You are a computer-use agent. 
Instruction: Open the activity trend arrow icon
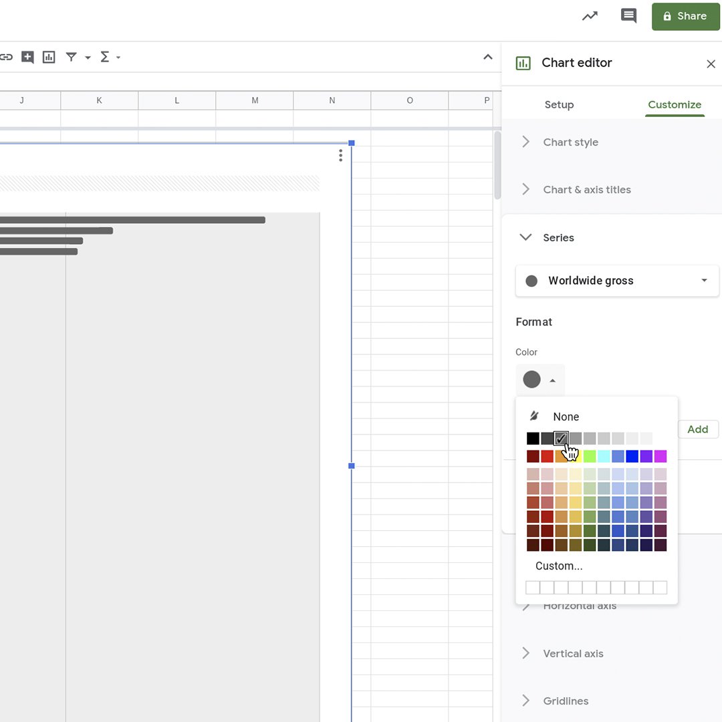tap(590, 16)
